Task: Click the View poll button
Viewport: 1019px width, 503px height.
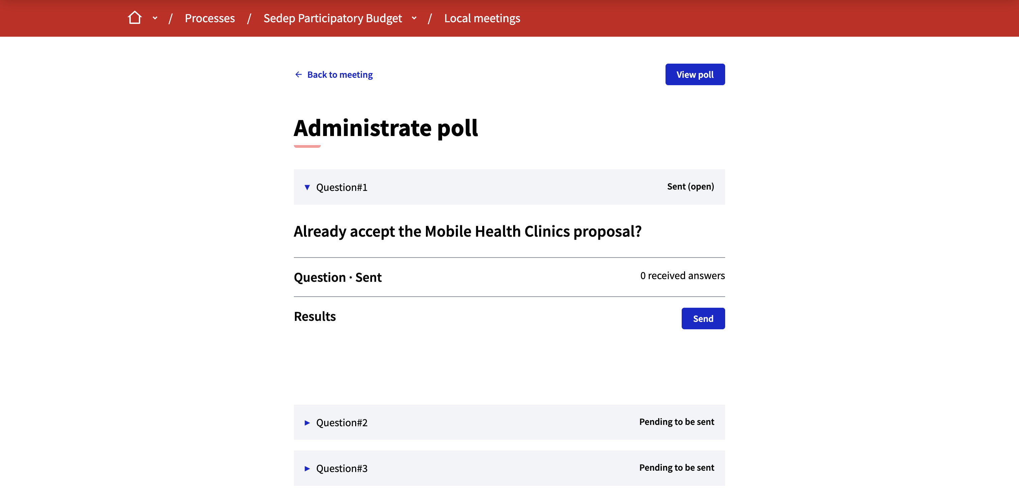Action: click(x=695, y=74)
